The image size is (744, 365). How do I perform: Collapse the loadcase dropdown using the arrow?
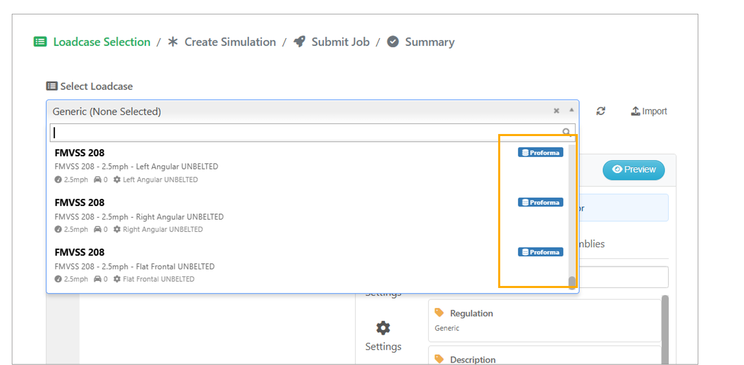(x=571, y=110)
